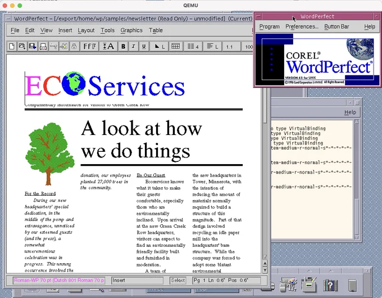Click the 'For the Record' heading
Image resolution: width=382 pixels, height=298 pixels.
point(40,193)
